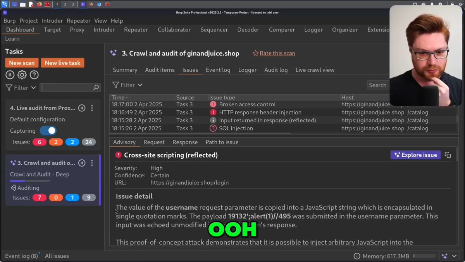The height and width of the screenshot is (262, 465).
Task: Click the sparkle icon beside scan title
Action: [x=113, y=53]
